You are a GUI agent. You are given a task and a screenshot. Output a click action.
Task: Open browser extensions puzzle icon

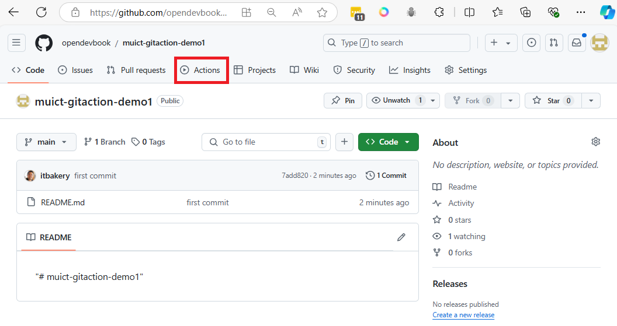439,12
